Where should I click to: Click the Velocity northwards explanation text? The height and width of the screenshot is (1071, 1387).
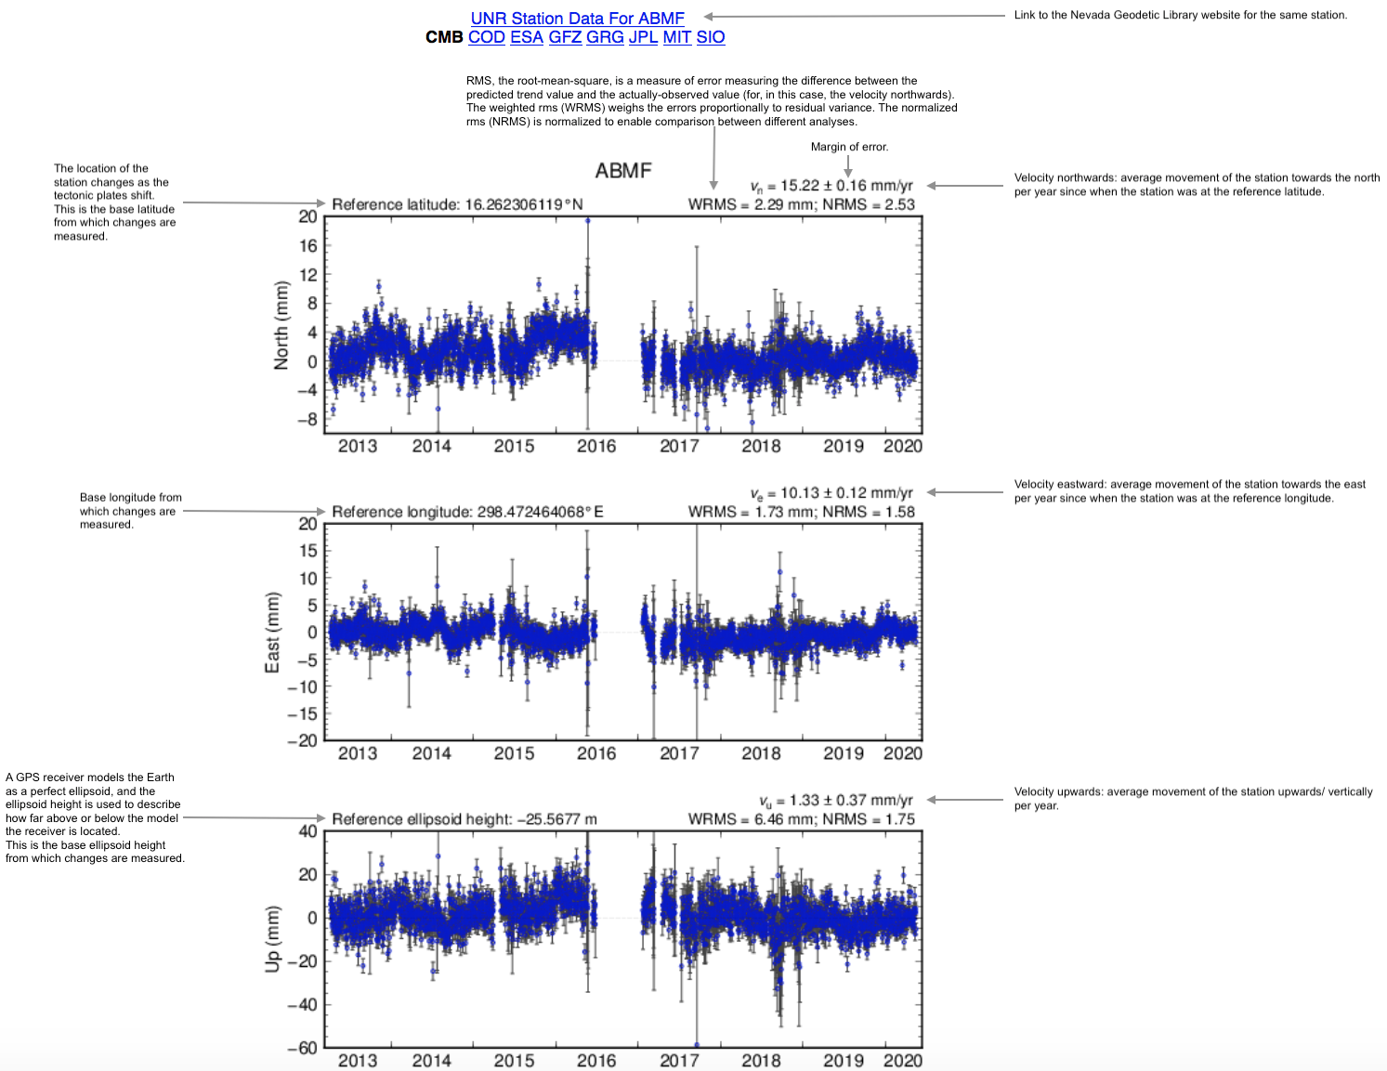1197,185
